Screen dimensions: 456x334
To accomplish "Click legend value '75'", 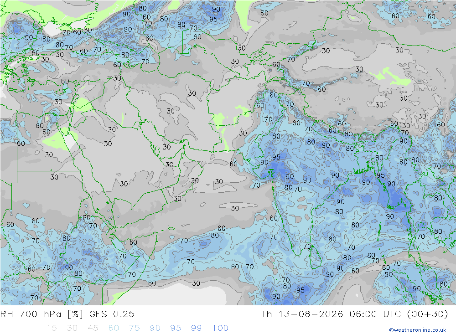I will (135, 328).
